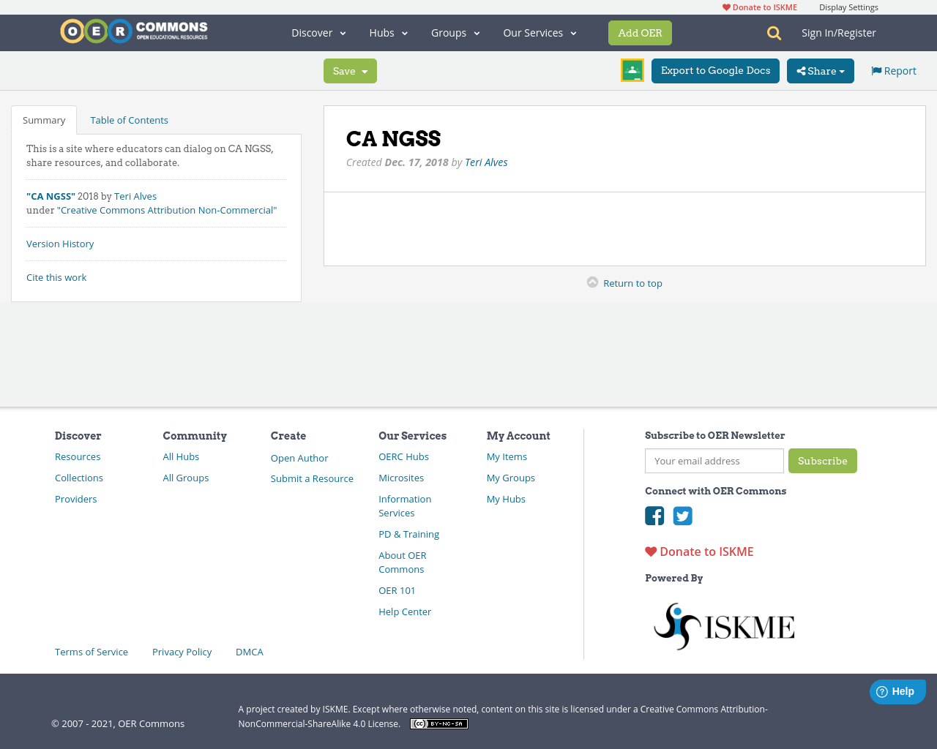937x749 pixels.
Task: Expand the Share dropdown
Action: (820, 70)
